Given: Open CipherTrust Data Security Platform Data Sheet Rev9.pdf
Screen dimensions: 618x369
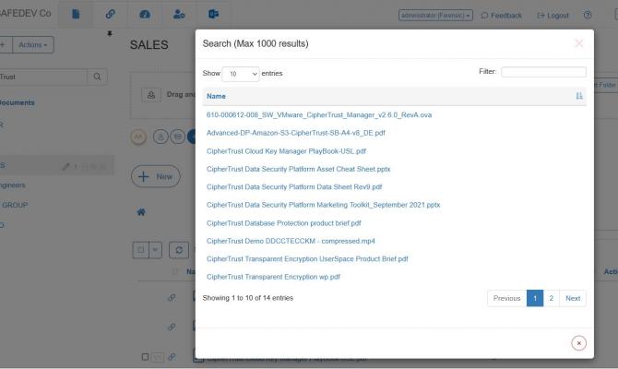Looking at the screenshot, I should coord(294,187).
